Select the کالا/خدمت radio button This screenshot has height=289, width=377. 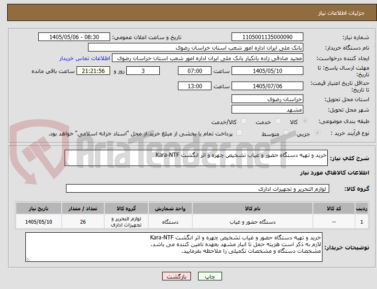(x=244, y=121)
